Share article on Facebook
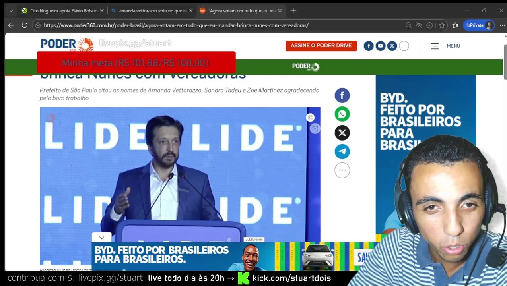 (342, 95)
